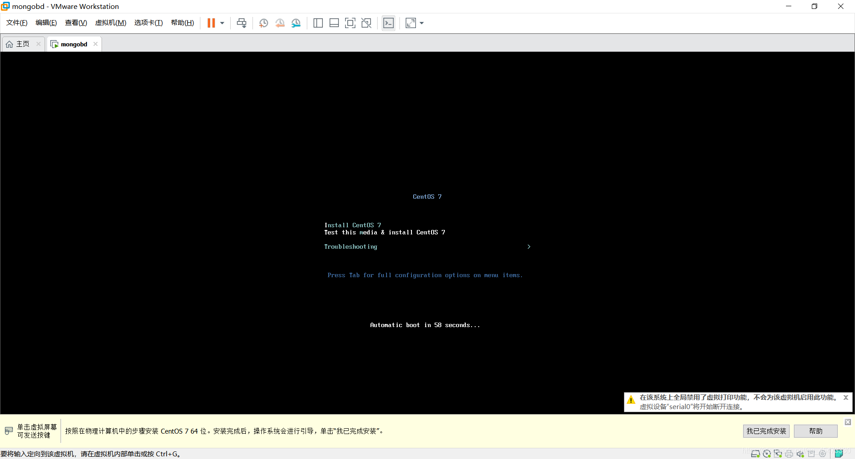The image size is (855, 459).
Task: Restore down the VMware Workstation window
Action: pos(814,6)
